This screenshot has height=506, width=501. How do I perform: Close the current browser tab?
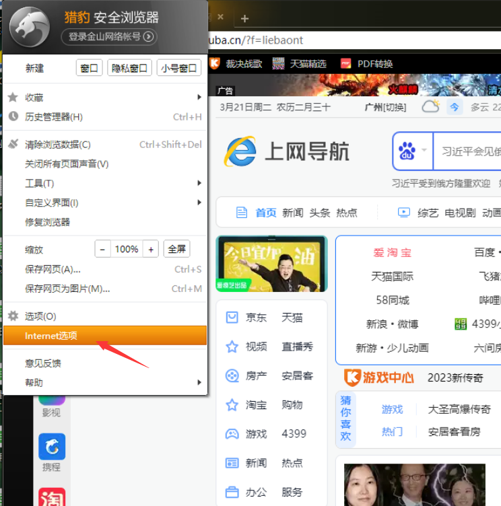coord(221,17)
